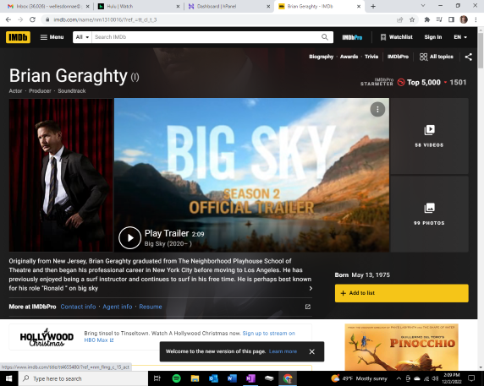Viewport: 484px width, 386px height.
Task: Open the 99 Photos gallery
Action: tap(429, 214)
